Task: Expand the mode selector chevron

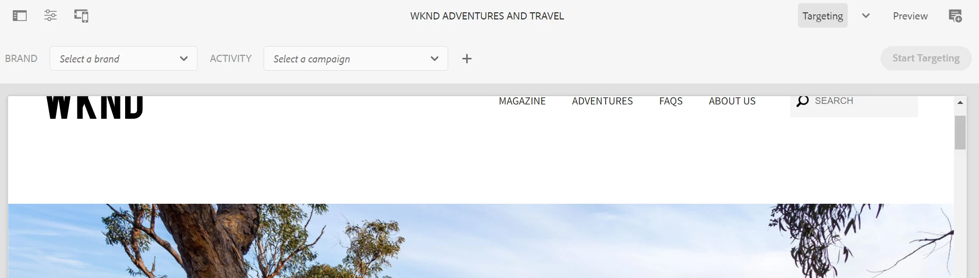Action: point(866,16)
